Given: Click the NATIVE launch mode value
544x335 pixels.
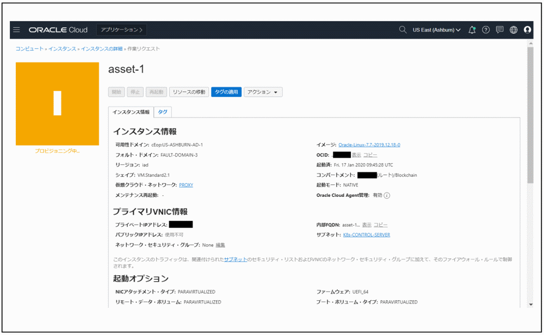Looking at the screenshot, I should click(x=350, y=185).
